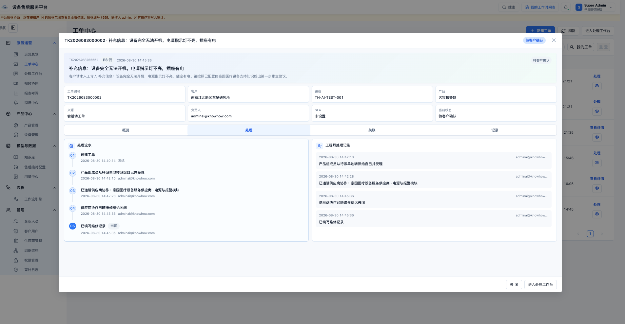Click the notification bell in top bar
Screen dimensions: 625x324
click(566, 7)
